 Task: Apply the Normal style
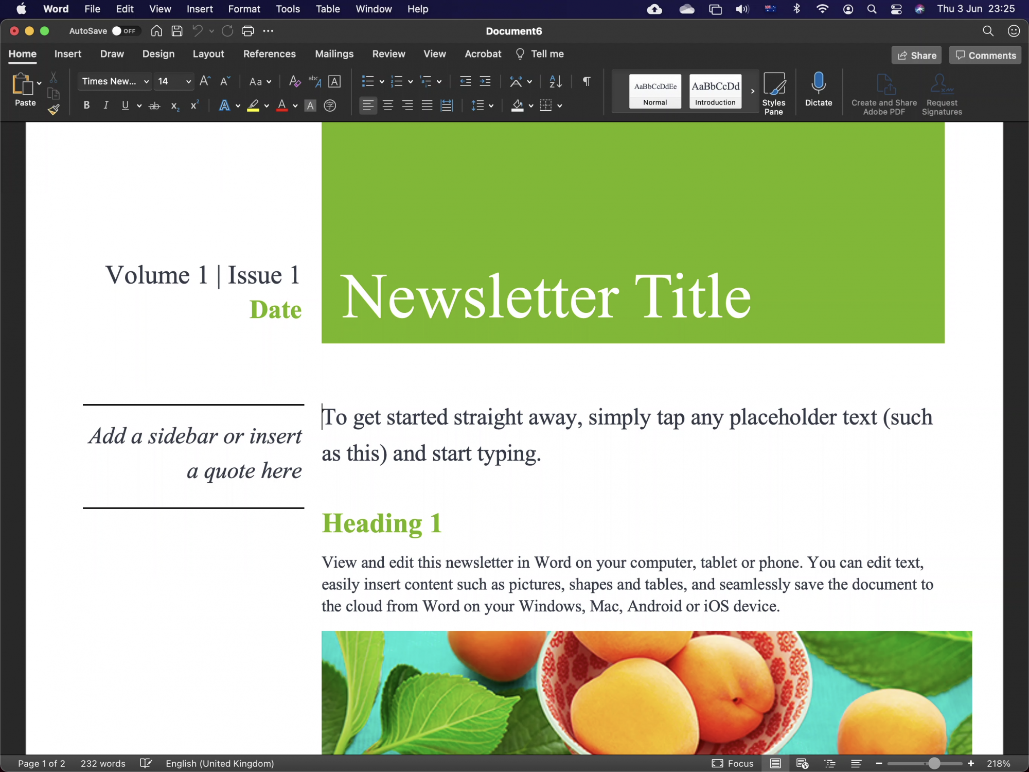point(655,91)
